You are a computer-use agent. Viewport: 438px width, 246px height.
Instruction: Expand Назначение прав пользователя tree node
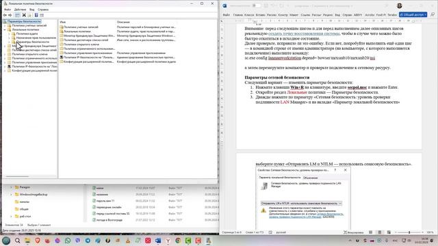[x=9, y=38]
